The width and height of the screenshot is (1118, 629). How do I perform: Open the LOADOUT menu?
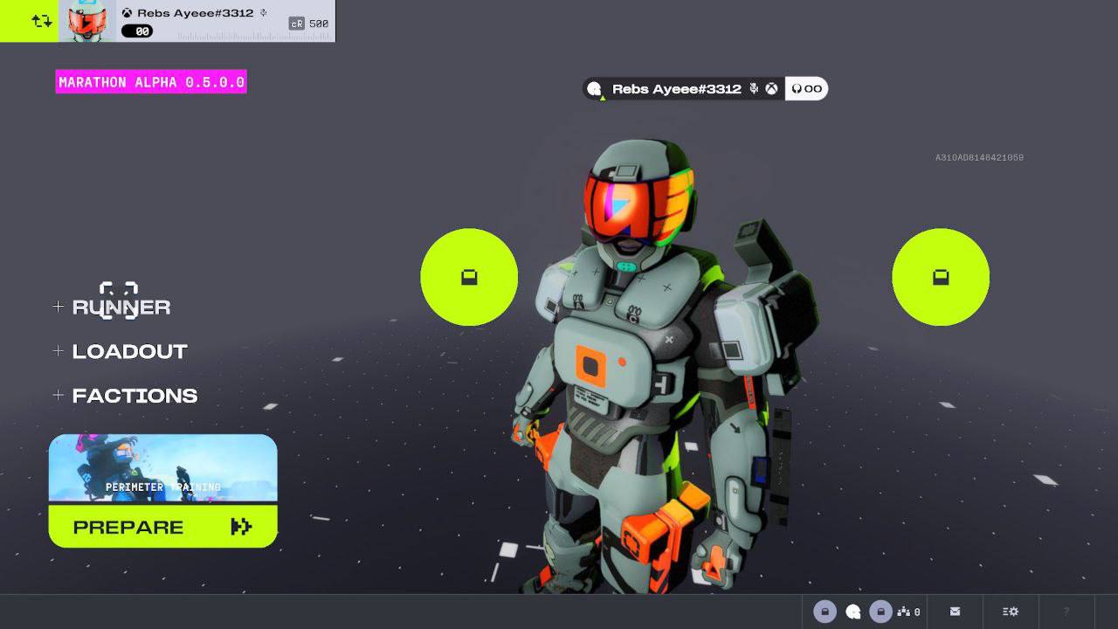click(130, 351)
